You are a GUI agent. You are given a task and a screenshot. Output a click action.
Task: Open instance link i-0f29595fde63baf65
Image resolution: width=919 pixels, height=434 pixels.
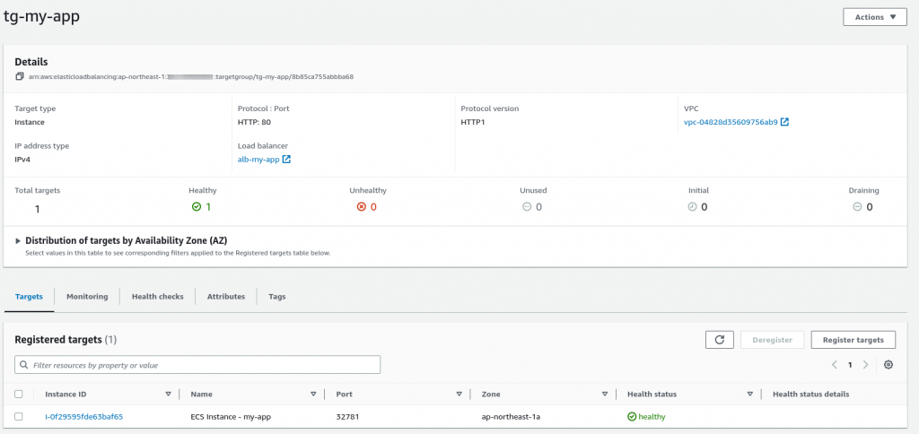click(x=83, y=417)
